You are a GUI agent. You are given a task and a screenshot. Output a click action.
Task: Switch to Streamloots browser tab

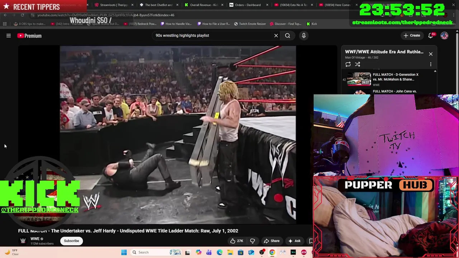[113, 5]
